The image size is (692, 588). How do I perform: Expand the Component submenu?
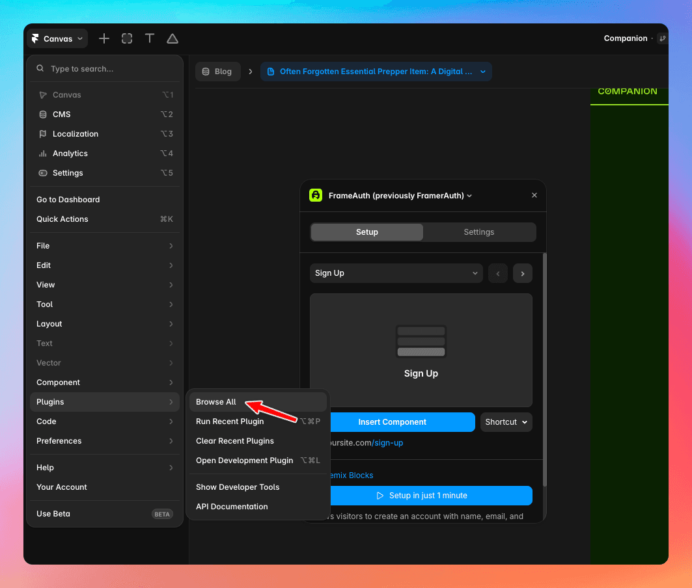105,382
